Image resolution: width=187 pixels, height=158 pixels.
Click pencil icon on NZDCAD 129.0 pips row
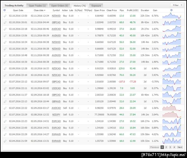tap(5, 68)
